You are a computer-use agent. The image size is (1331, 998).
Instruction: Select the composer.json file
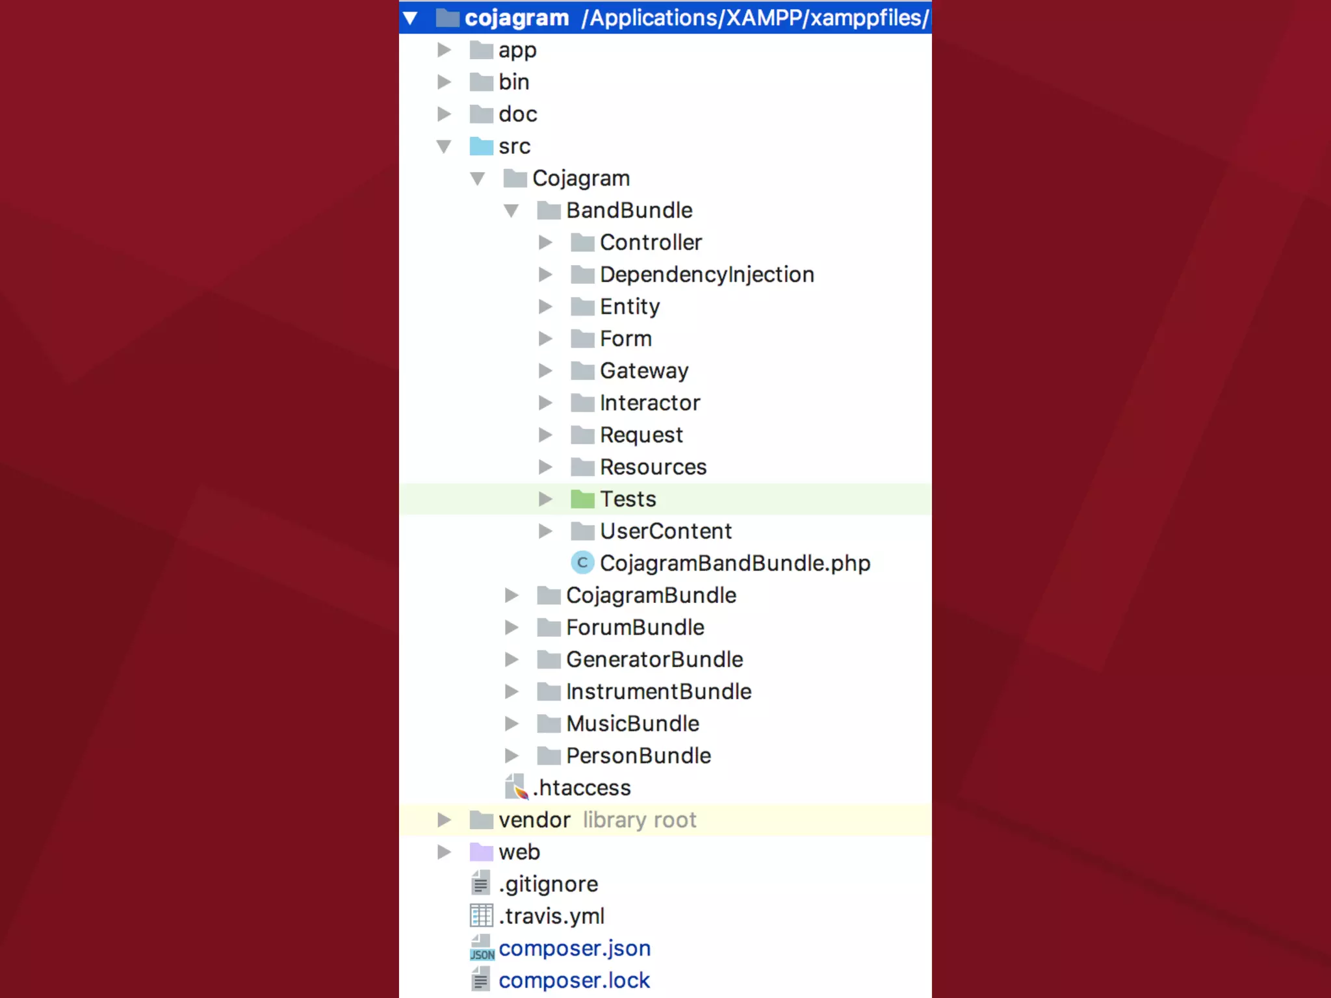575,948
